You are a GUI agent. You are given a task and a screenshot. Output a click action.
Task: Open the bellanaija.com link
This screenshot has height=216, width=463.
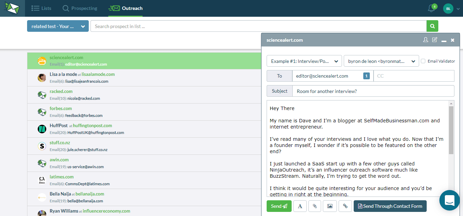(x=90, y=194)
